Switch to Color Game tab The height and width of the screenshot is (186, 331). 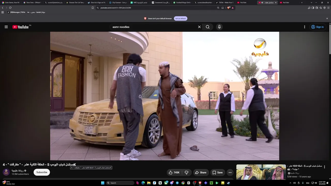[11, 3]
